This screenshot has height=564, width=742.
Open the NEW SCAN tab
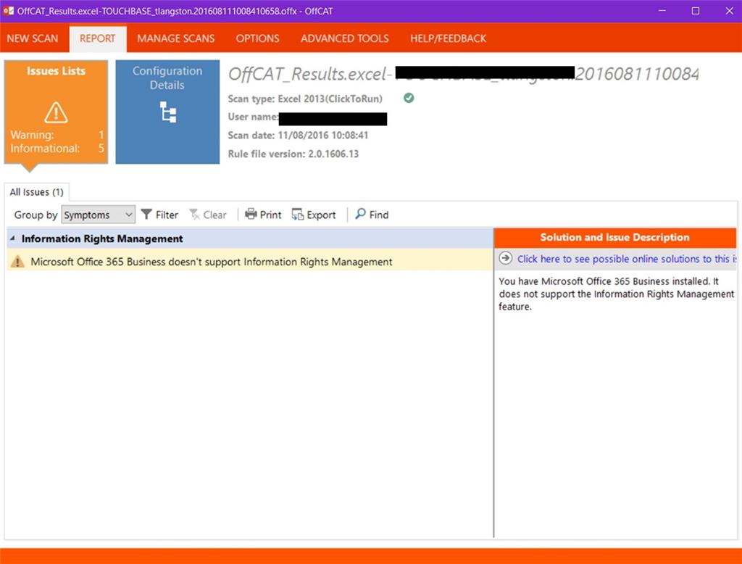point(32,38)
